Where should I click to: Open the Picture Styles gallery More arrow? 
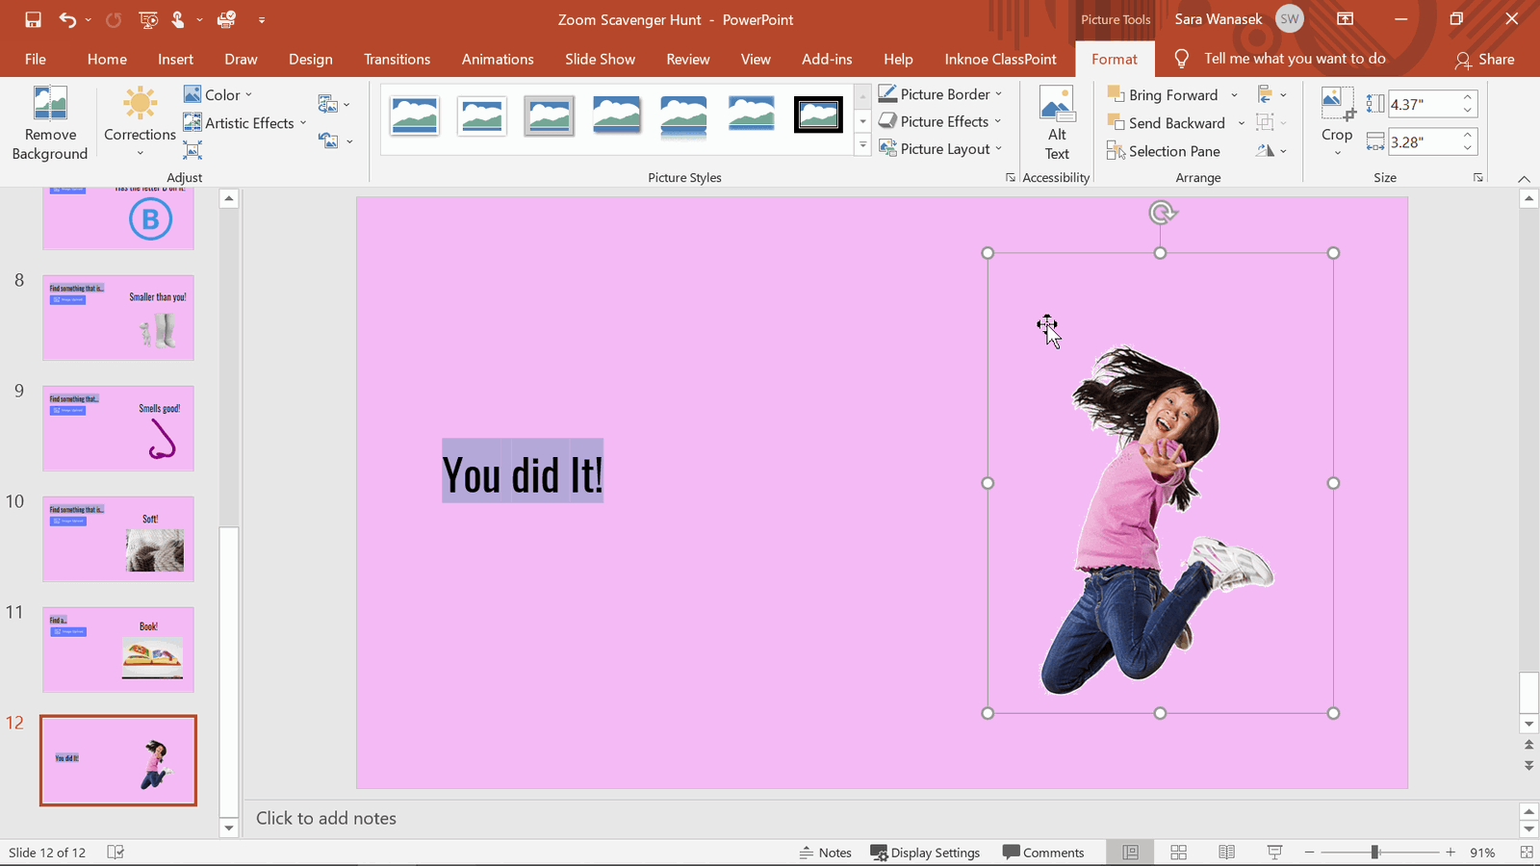[x=861, y=144]
